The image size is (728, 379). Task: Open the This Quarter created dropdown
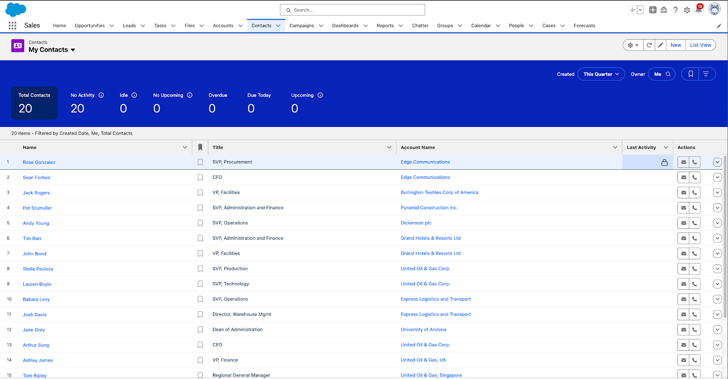point(601,74)
